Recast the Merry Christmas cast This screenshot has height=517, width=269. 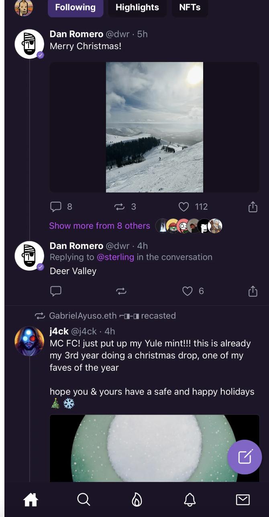click(119, 207)
